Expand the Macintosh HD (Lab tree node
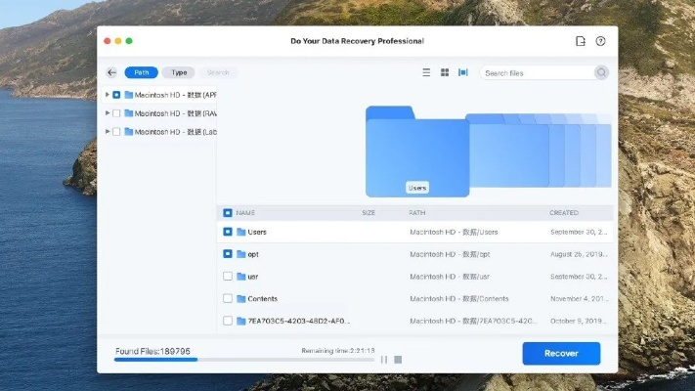This screenshot has height=391, width=695. pyautogui.click(x=107, y=131)
